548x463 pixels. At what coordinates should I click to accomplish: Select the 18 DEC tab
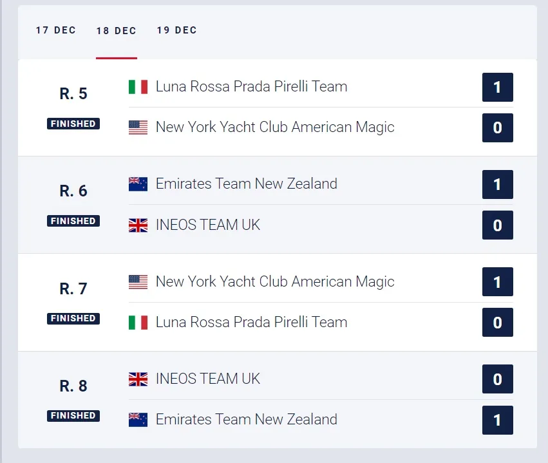click(x=117, y=31)
